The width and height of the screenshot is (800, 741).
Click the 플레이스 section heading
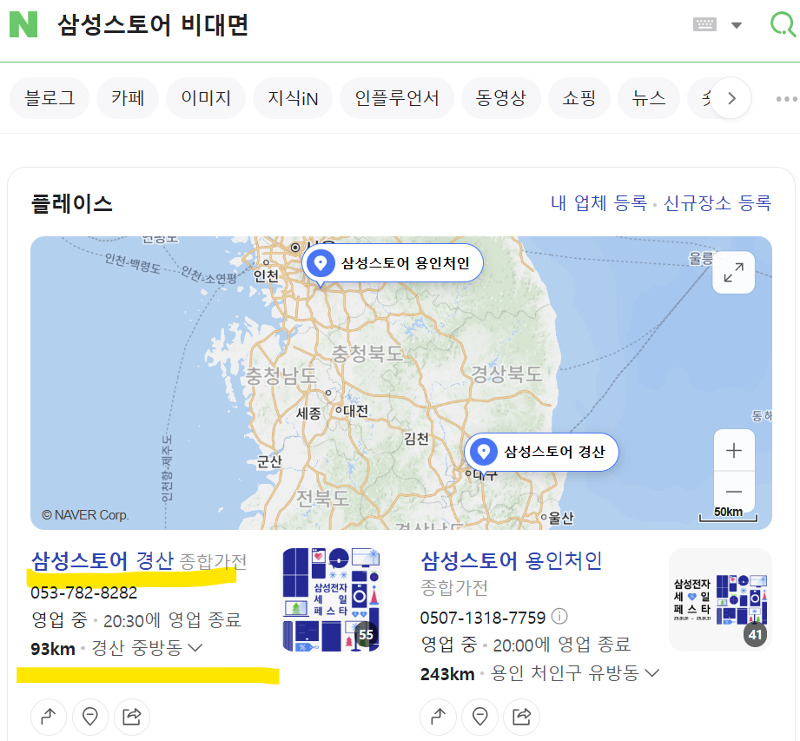[x=72, y=203]
